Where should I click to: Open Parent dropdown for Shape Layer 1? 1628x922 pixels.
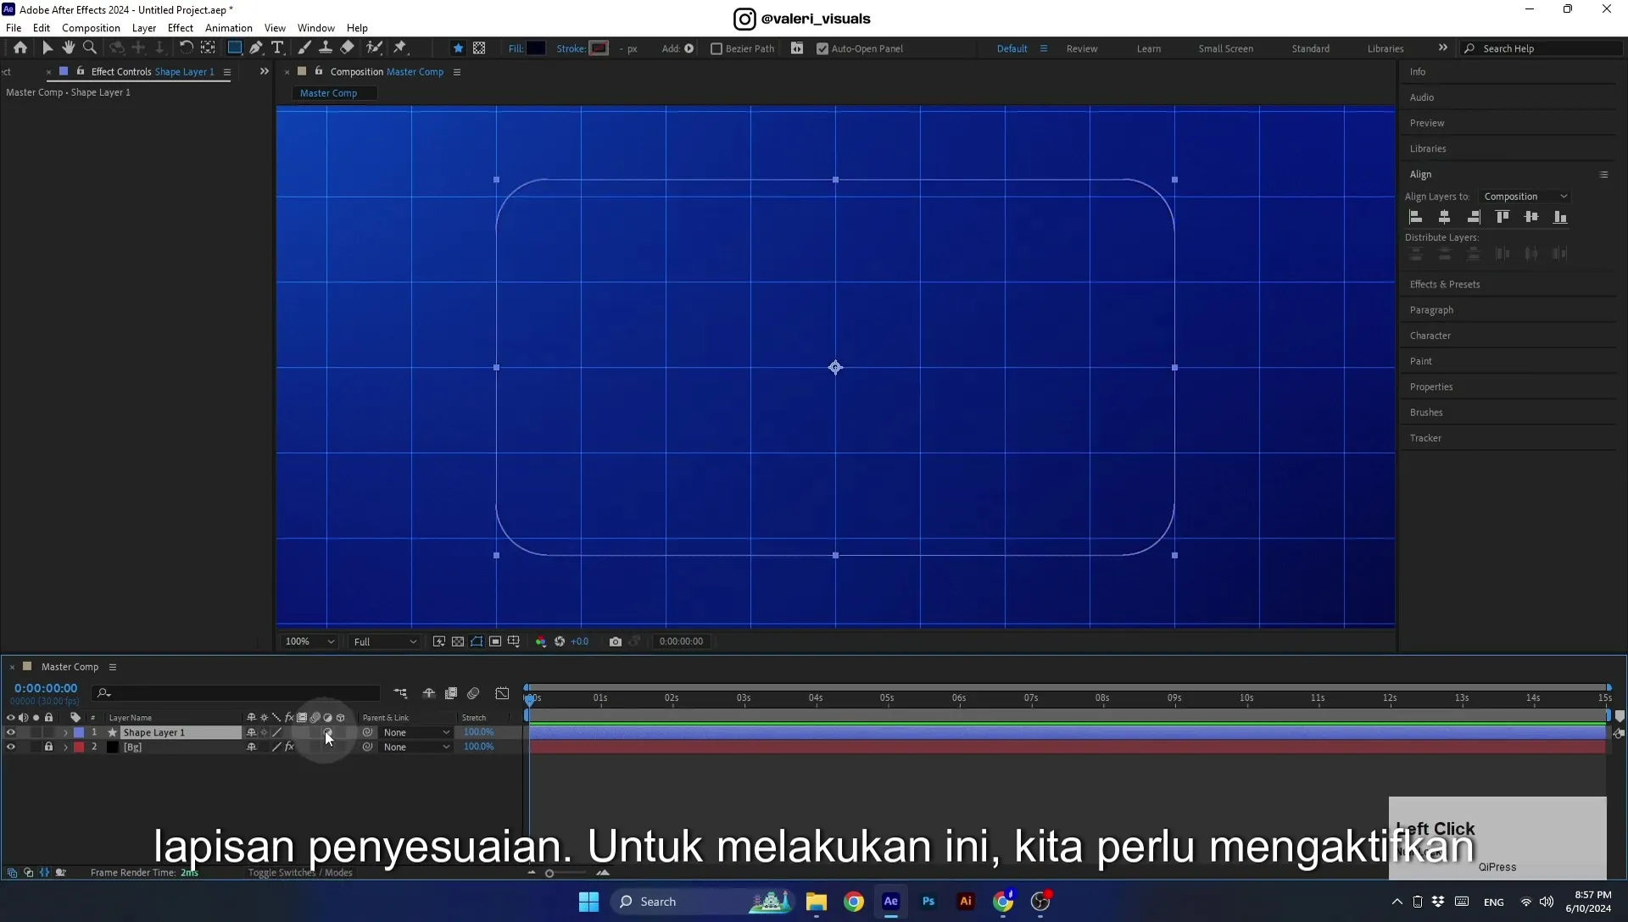click(415, 732)
